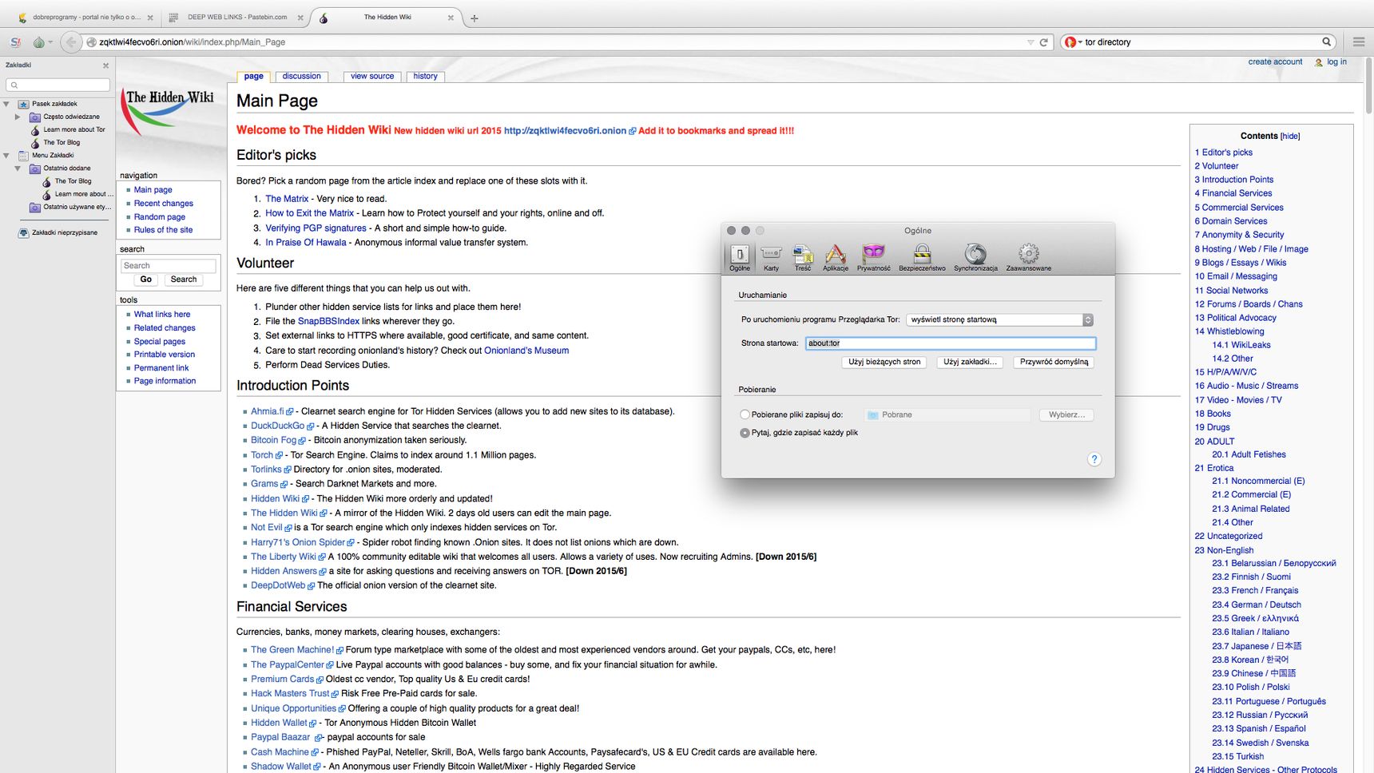Image resolution: width=1374 pixels, height=773 pixels.
Task: Click the log in user icon
Action: click(1319, 62)
